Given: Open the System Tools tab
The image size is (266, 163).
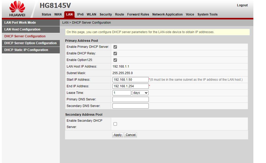Looking at the screenshot, I should [x=207, y=14].
